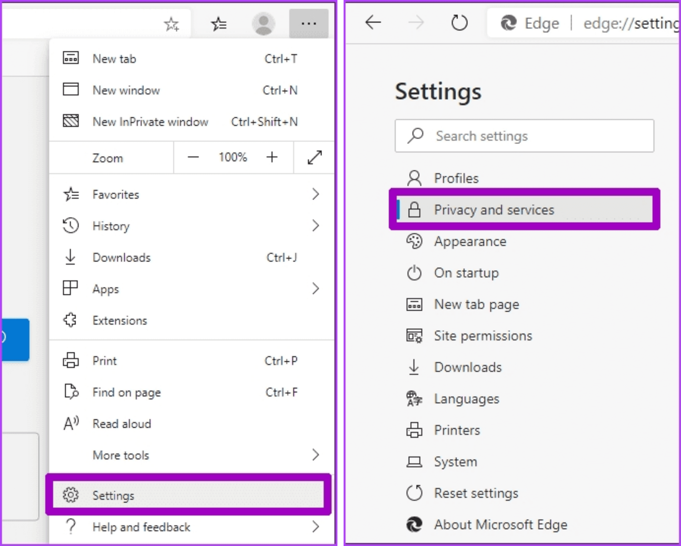
Task: Click the user profile avatar icon
Action: point(263,24)
